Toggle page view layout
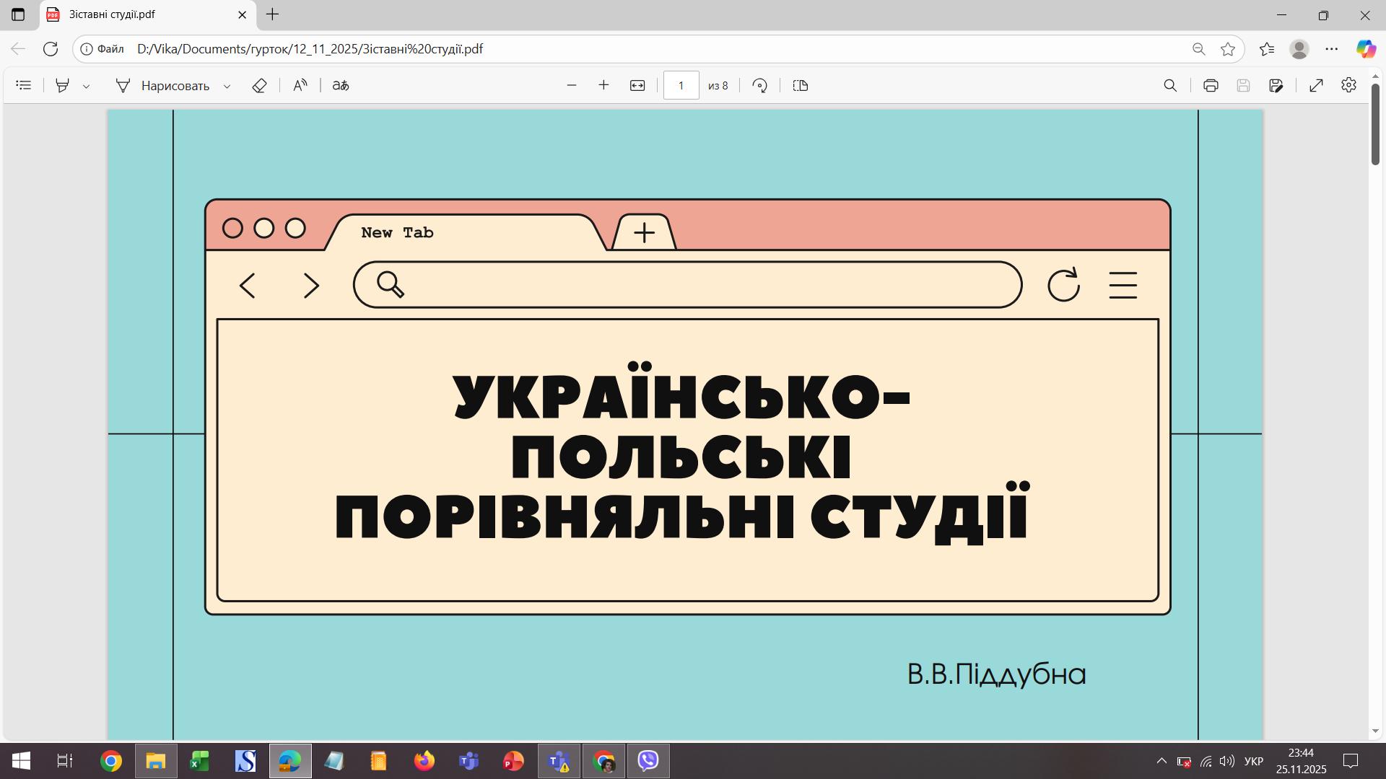 coord(800,85)
